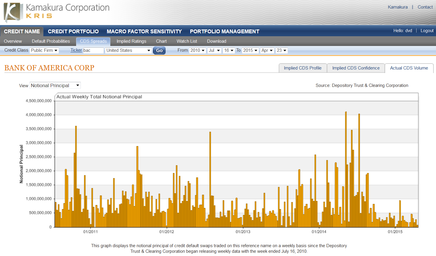Click the Logout link
The image size is (436, 256).
coord(427,31)
